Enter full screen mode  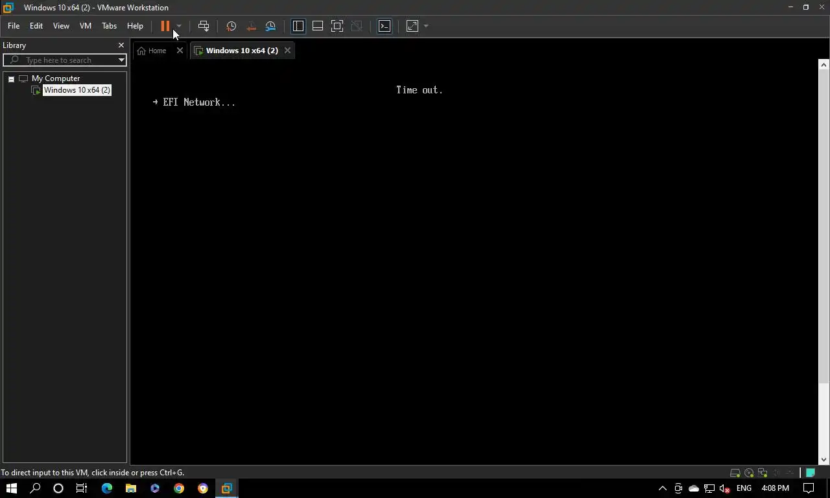(337, 26)
